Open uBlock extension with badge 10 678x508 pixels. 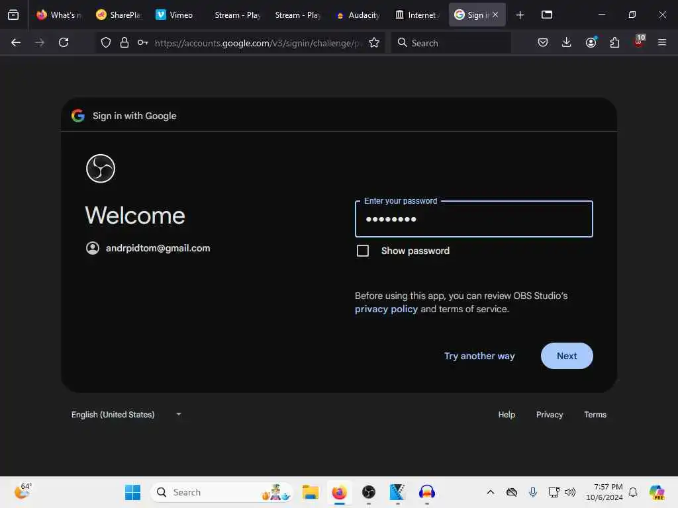pyautogui.click(x=639, y=41)
